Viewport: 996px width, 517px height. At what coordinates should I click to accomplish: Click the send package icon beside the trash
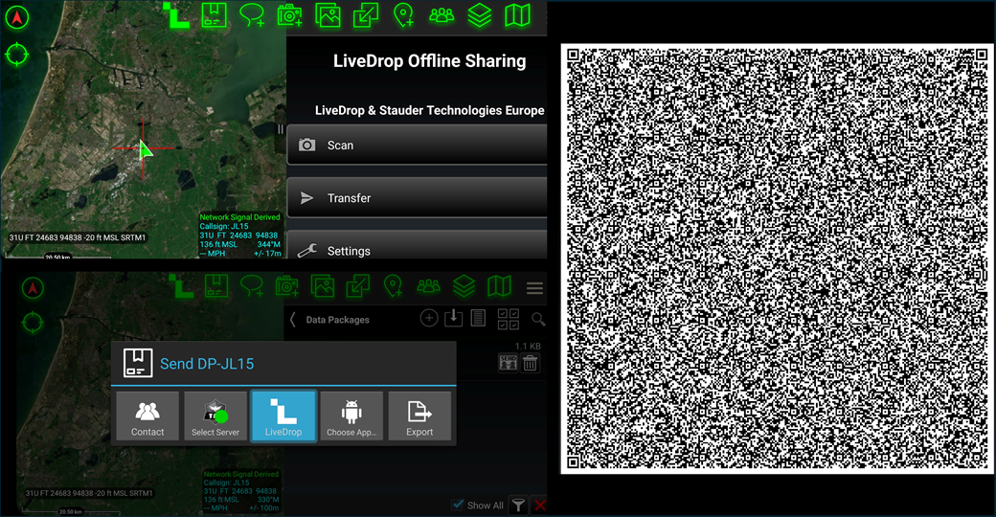508,362
